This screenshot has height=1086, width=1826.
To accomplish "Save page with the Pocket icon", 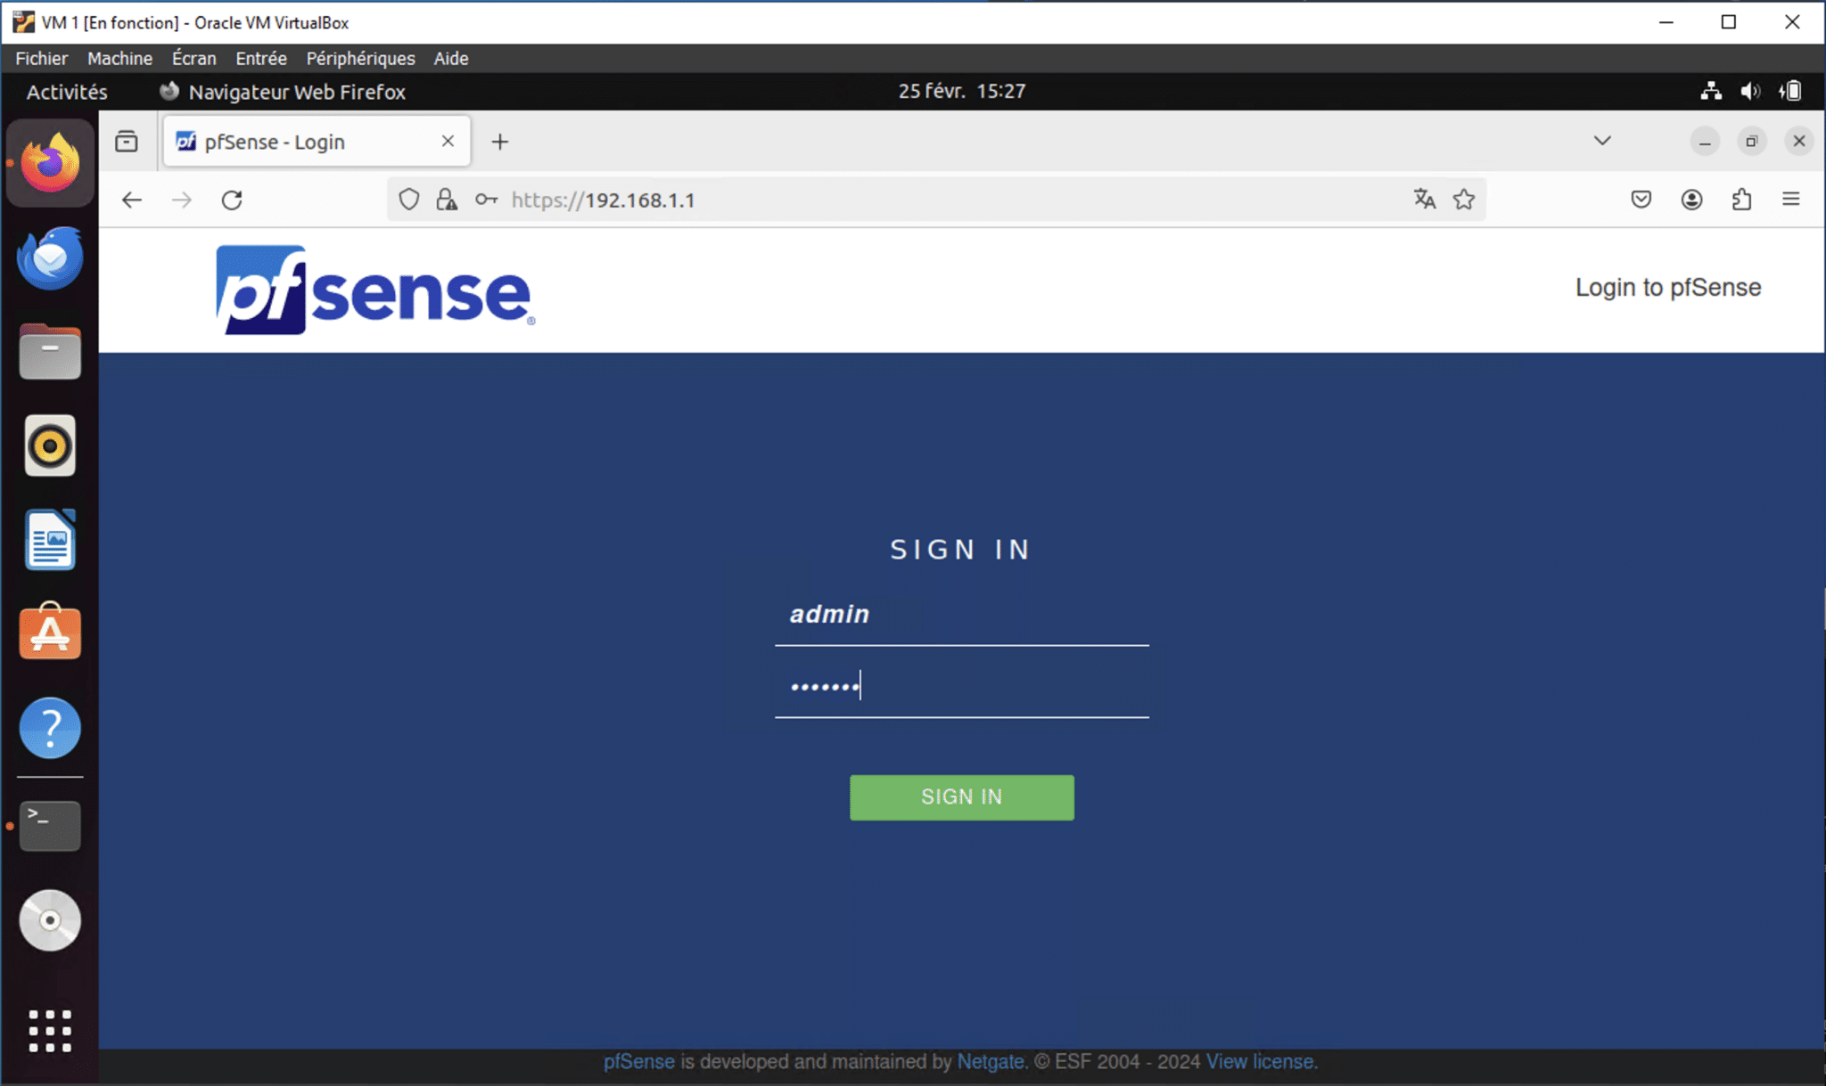I will (x=1641, y=199).
